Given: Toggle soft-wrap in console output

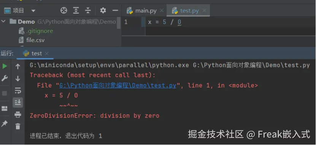Looking at the screenshot, I should pyautogui.click(x=18, y=90).
